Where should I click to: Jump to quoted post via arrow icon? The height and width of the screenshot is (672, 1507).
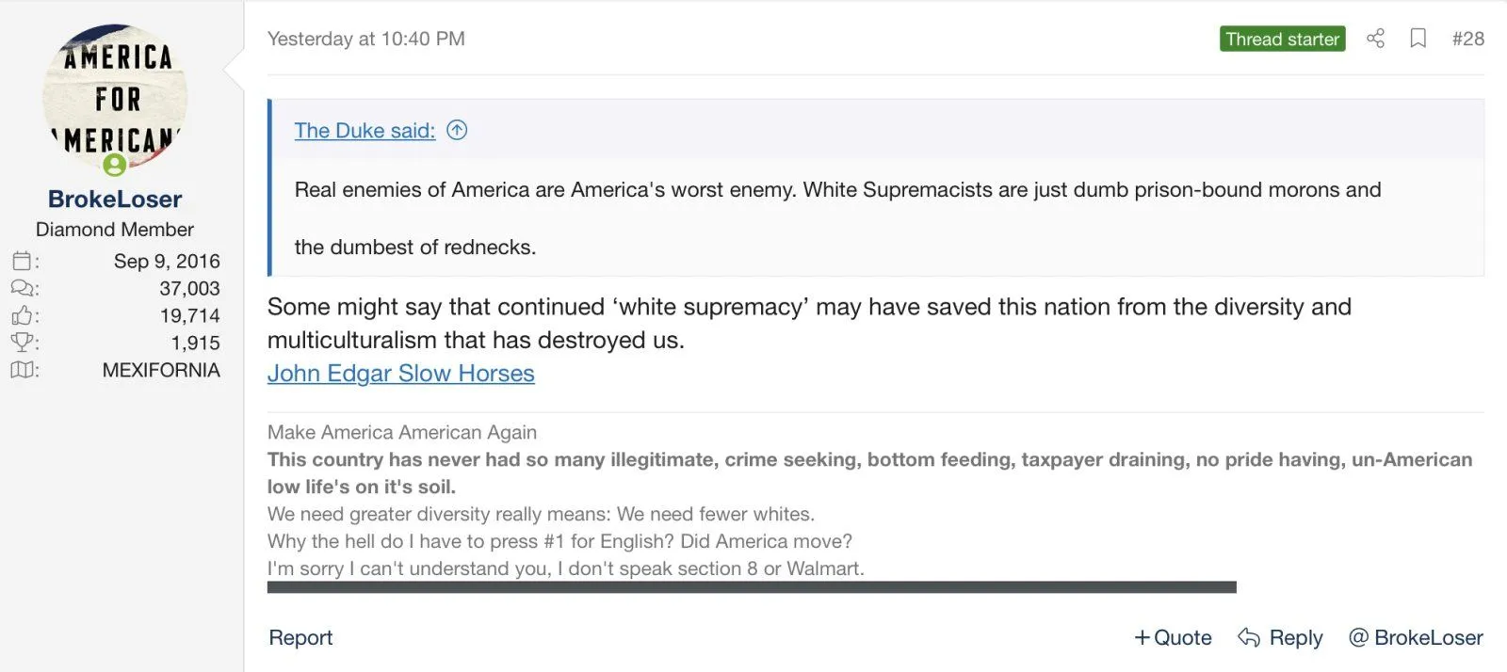pyautogui.click(x=457, y=130)
